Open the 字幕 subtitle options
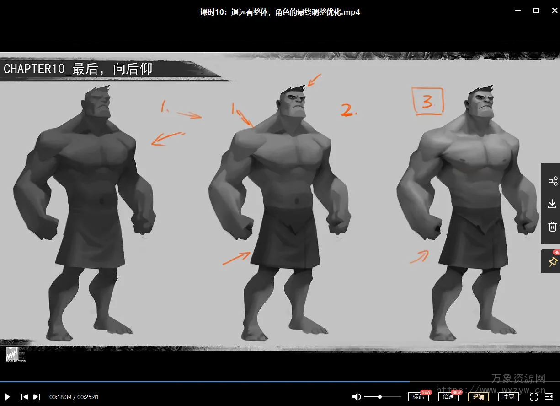This screenshot has width=560, height=406. tap(508, 397)
